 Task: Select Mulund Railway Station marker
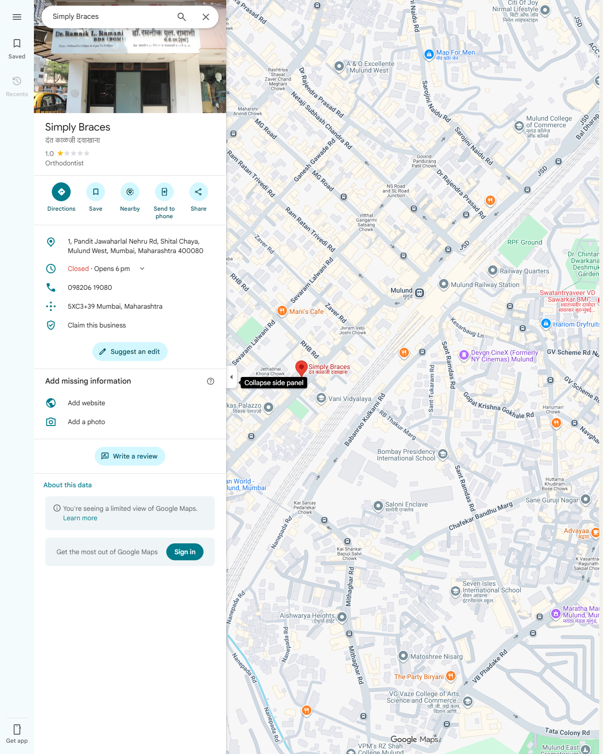point(443,284)
